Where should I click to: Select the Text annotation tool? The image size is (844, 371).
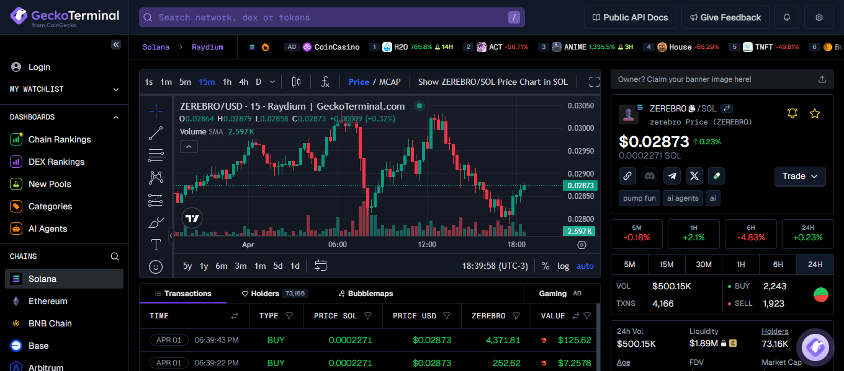click(156, 245)
